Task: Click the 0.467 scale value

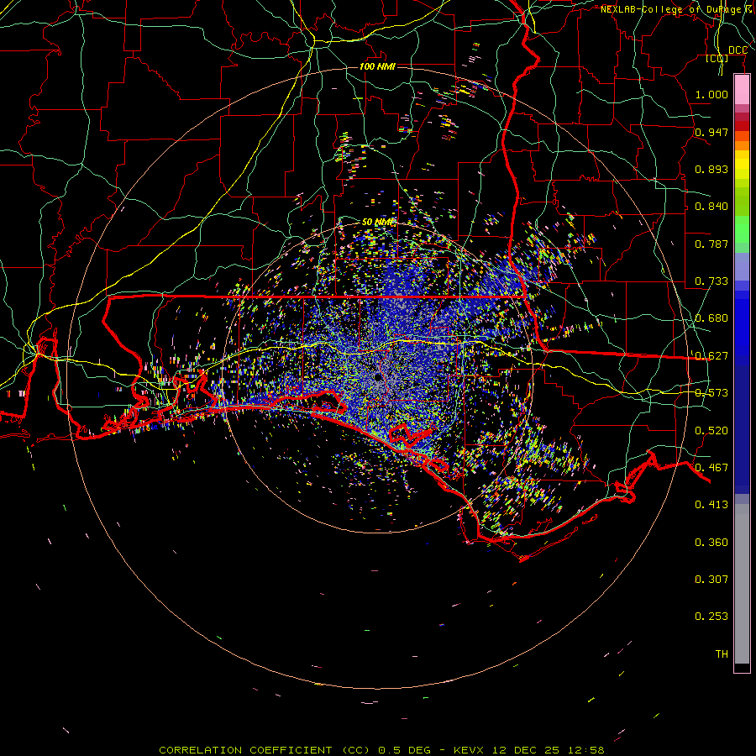Action: pyautogui.click(x=711, y=467)
